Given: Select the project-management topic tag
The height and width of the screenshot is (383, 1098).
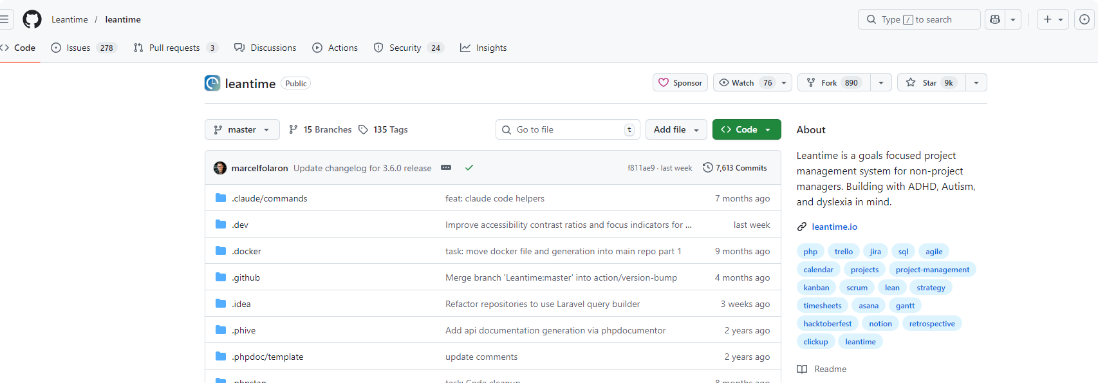Looking at the screenshot, I should [x=933, y=270].
